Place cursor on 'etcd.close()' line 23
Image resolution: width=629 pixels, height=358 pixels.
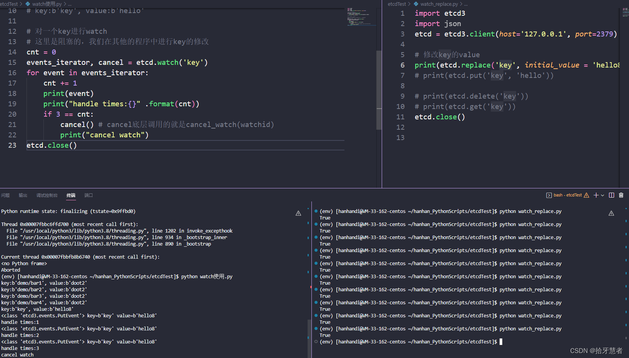point(52,145)
